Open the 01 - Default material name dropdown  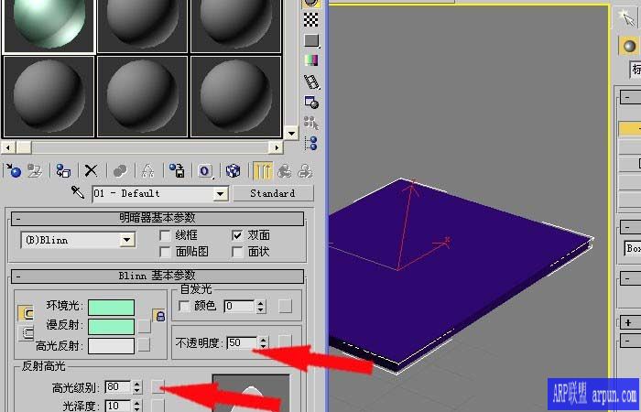tap(221, 194)
